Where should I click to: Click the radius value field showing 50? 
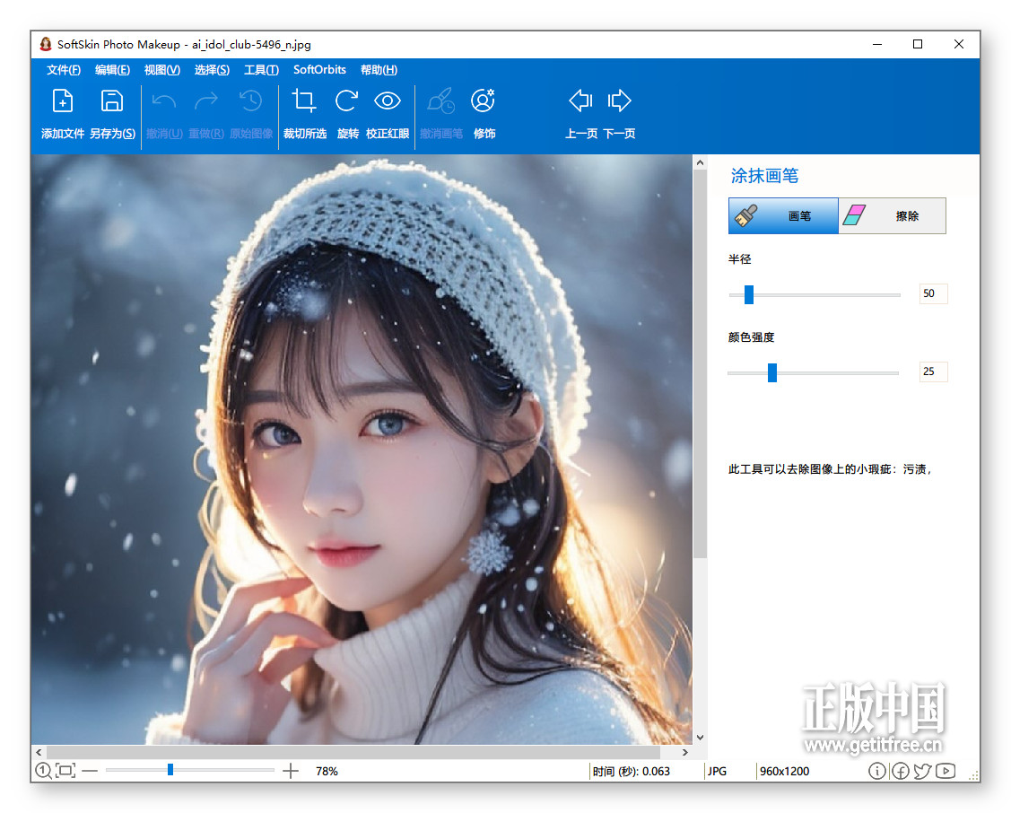[933, 293]
